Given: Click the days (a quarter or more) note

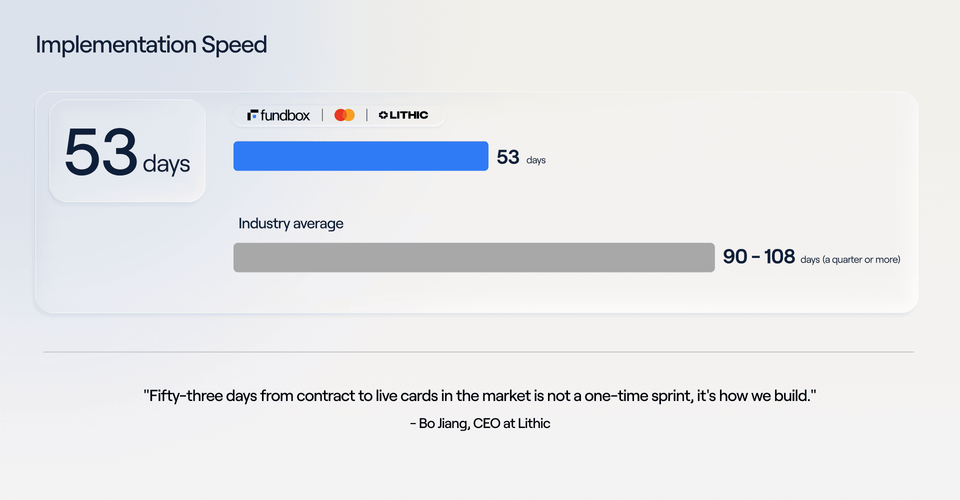Looking at the screenshot, I should point(850,259).
